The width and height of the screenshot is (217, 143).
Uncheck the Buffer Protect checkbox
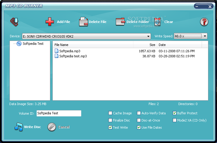(174, 113)
